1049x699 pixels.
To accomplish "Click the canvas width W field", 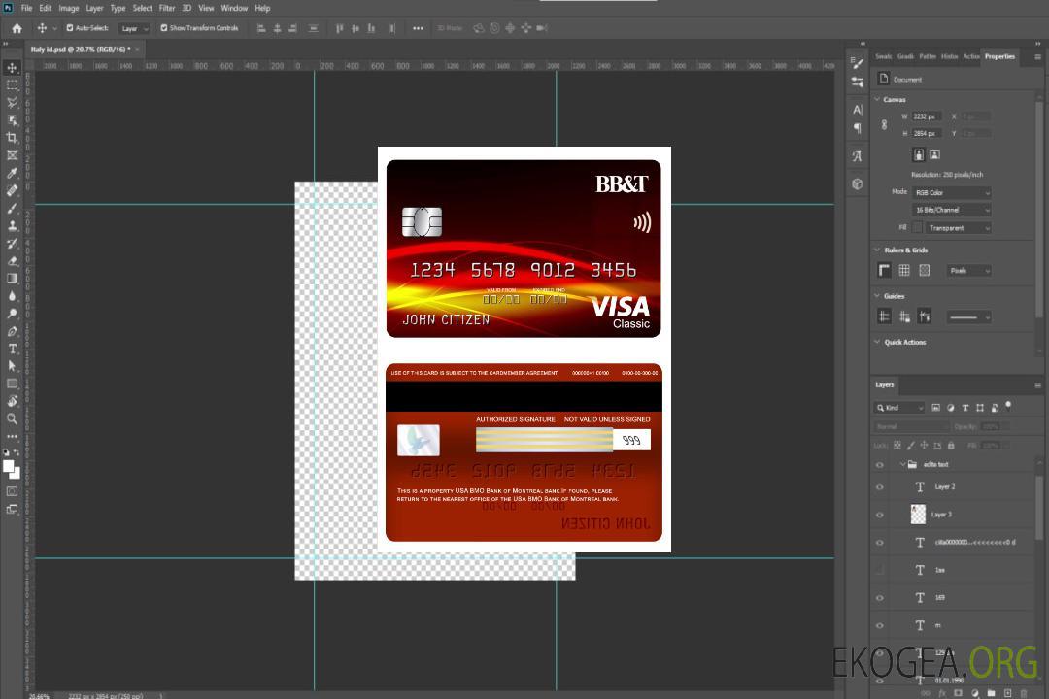I will [x=927, y=116].
